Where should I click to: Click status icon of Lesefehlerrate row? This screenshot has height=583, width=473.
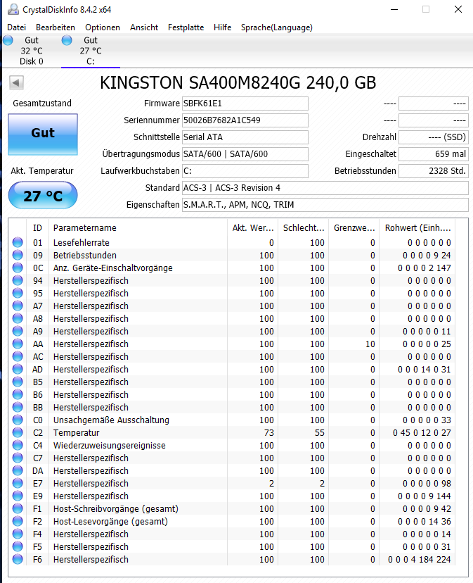point(18,242)
